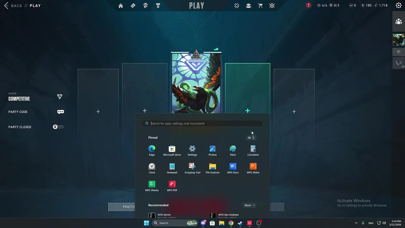The width and height of the screenshot is (405, 228).
Task: Click the ENG language indicator
Action: [371, 223]
